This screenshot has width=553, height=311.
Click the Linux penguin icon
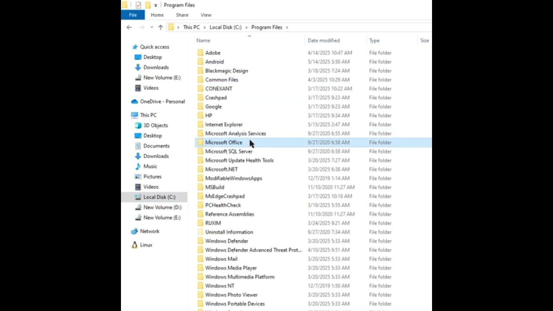click(x=135, y=245)
